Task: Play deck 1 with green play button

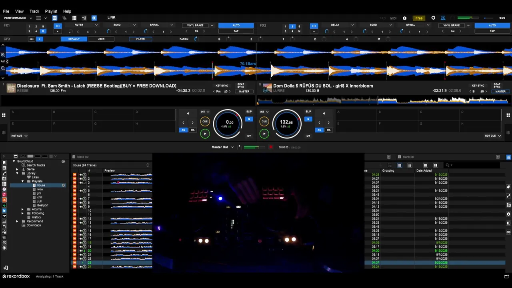Action: click(205, 134)
